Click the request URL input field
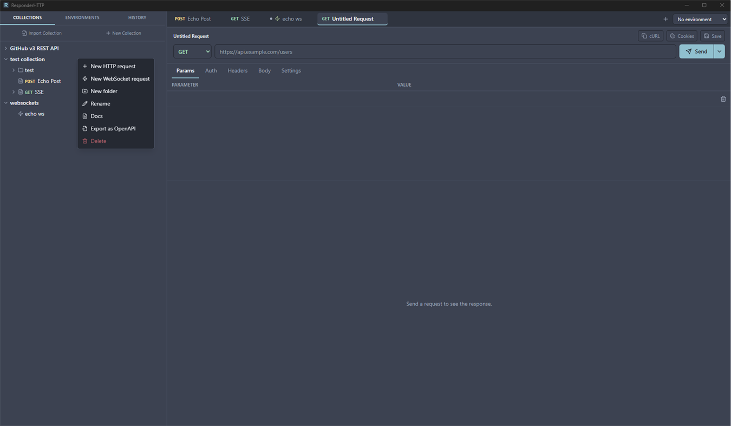Screen dimensions: 731x426 pyautogui.click(x=445, y=51)
